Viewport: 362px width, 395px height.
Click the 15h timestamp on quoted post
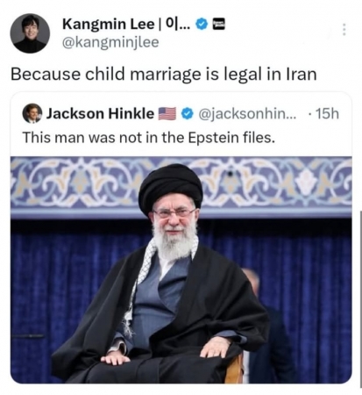pos(327,113)
